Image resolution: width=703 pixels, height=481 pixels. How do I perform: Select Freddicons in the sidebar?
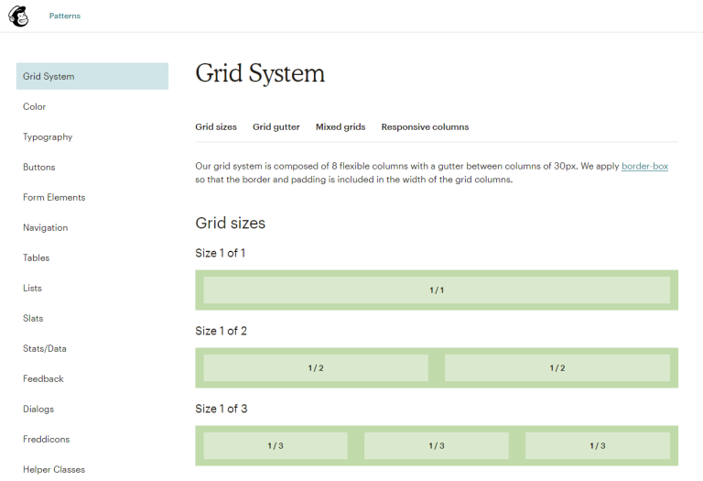(x=46, y=439)
